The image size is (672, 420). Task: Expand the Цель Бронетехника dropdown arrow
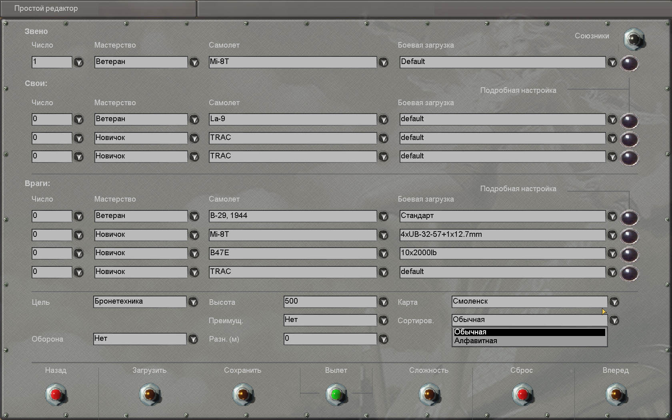point(193,302)
